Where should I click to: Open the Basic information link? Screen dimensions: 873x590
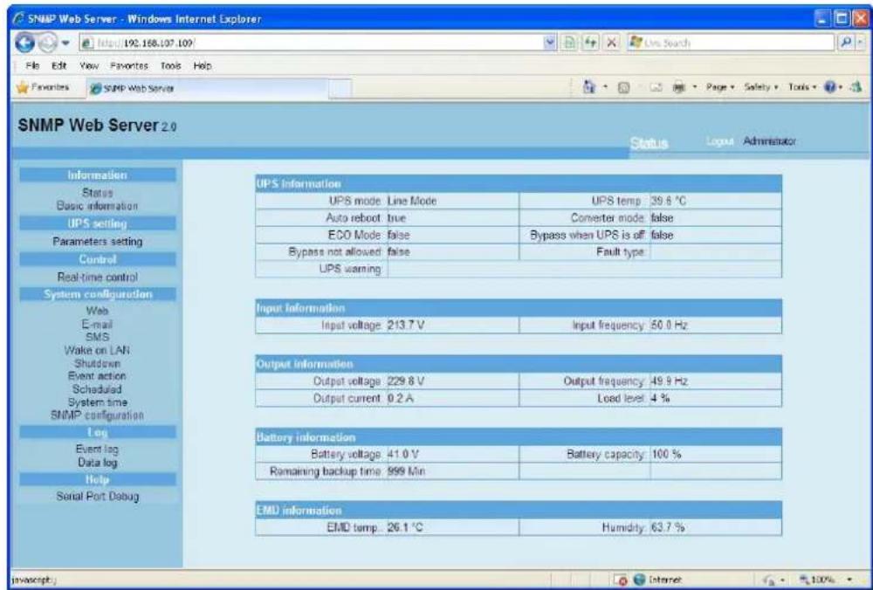point(97,206)
